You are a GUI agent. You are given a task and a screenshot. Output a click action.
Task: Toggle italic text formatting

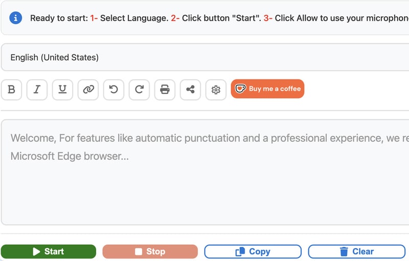(x=37, y=90)
